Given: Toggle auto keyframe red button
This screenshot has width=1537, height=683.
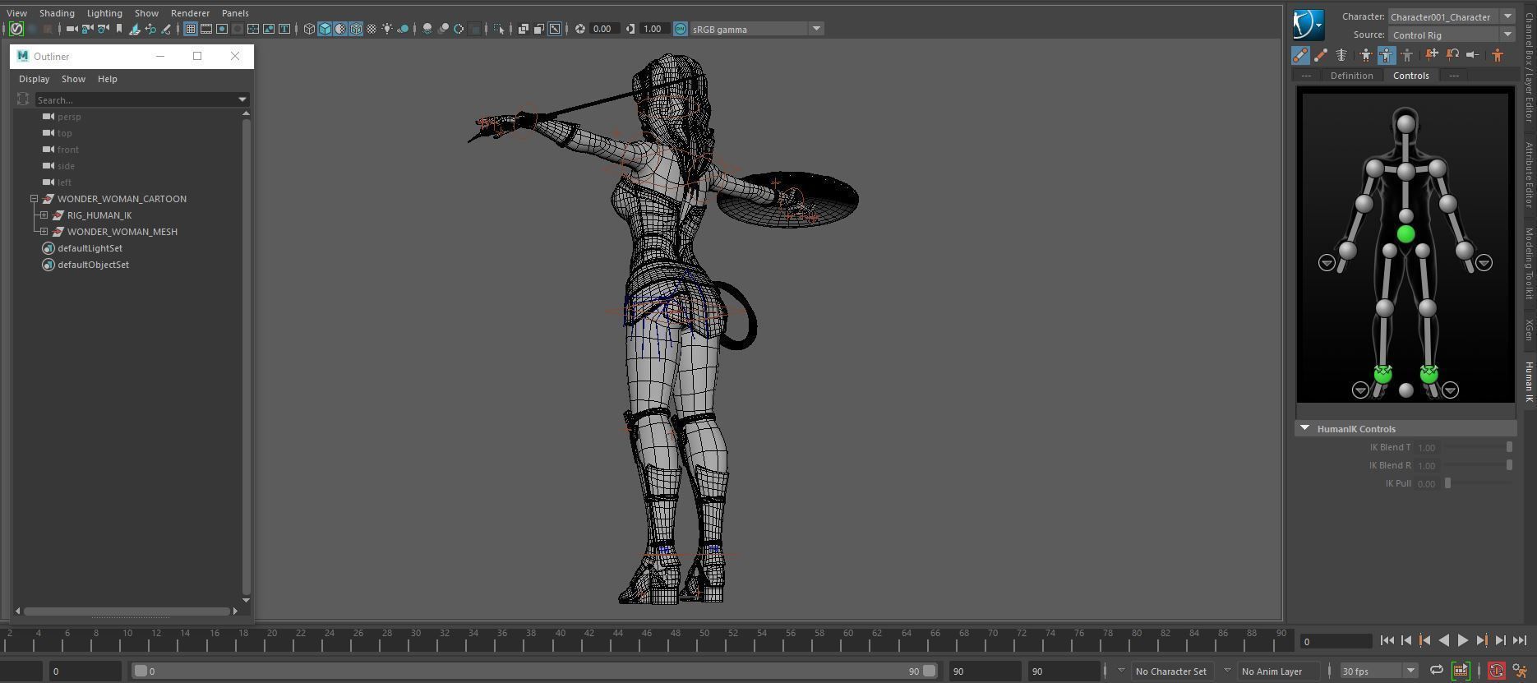Looking at the screenshot, I should 1497,671.
